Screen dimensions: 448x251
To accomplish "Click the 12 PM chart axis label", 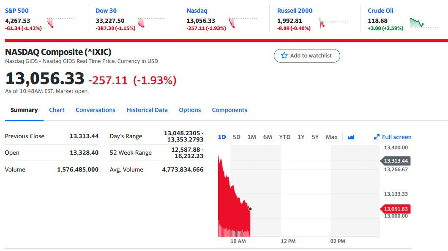I will coord(288,241).
